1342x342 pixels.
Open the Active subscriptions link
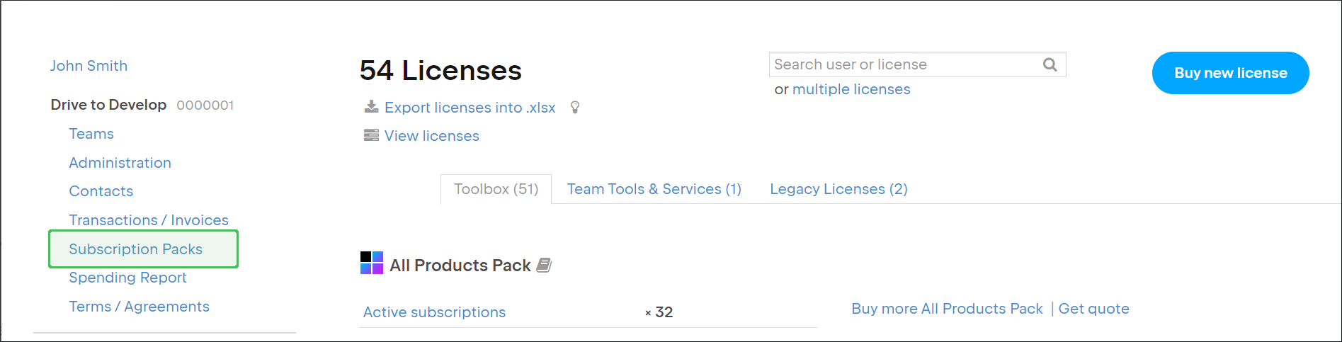[434, 312]
